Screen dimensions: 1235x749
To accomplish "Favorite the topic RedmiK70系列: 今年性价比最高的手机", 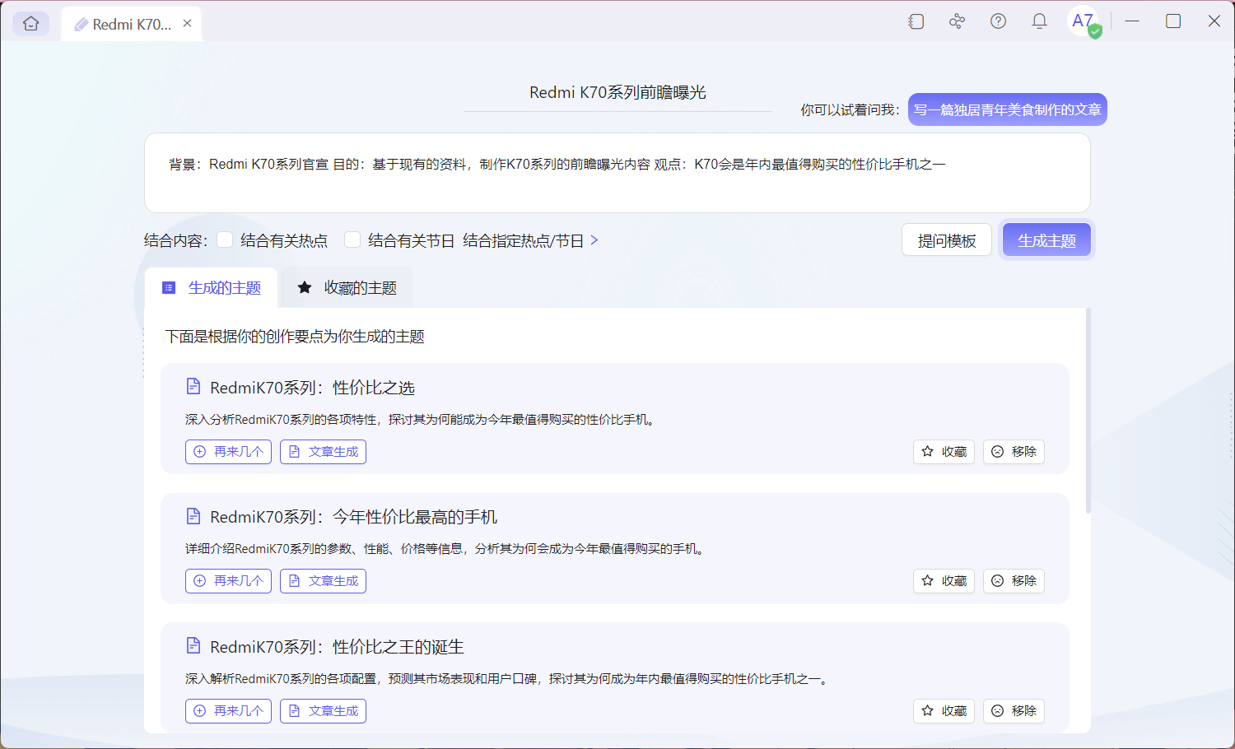I will click(944, 580).
